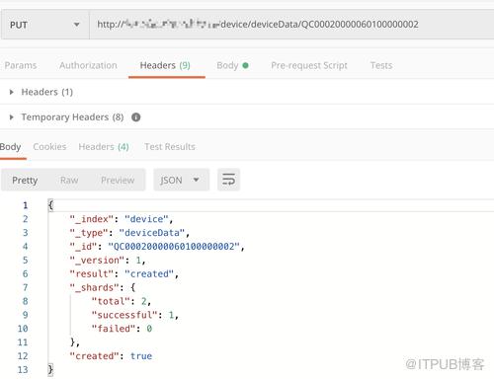The image size is (494, 379).
Task: View the response Cookies tab
Action: 49,147
